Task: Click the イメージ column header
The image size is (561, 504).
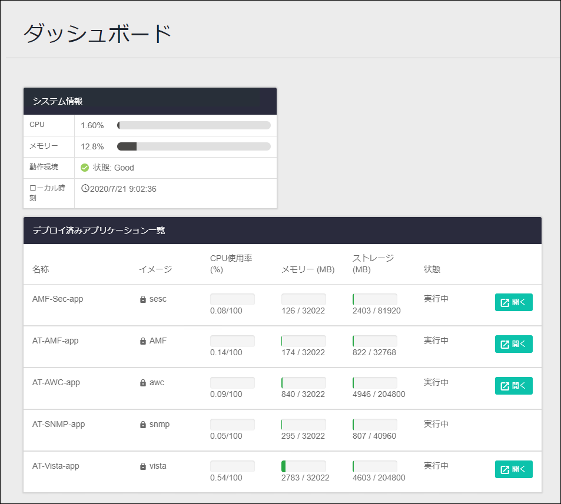Action: [155, 269]
